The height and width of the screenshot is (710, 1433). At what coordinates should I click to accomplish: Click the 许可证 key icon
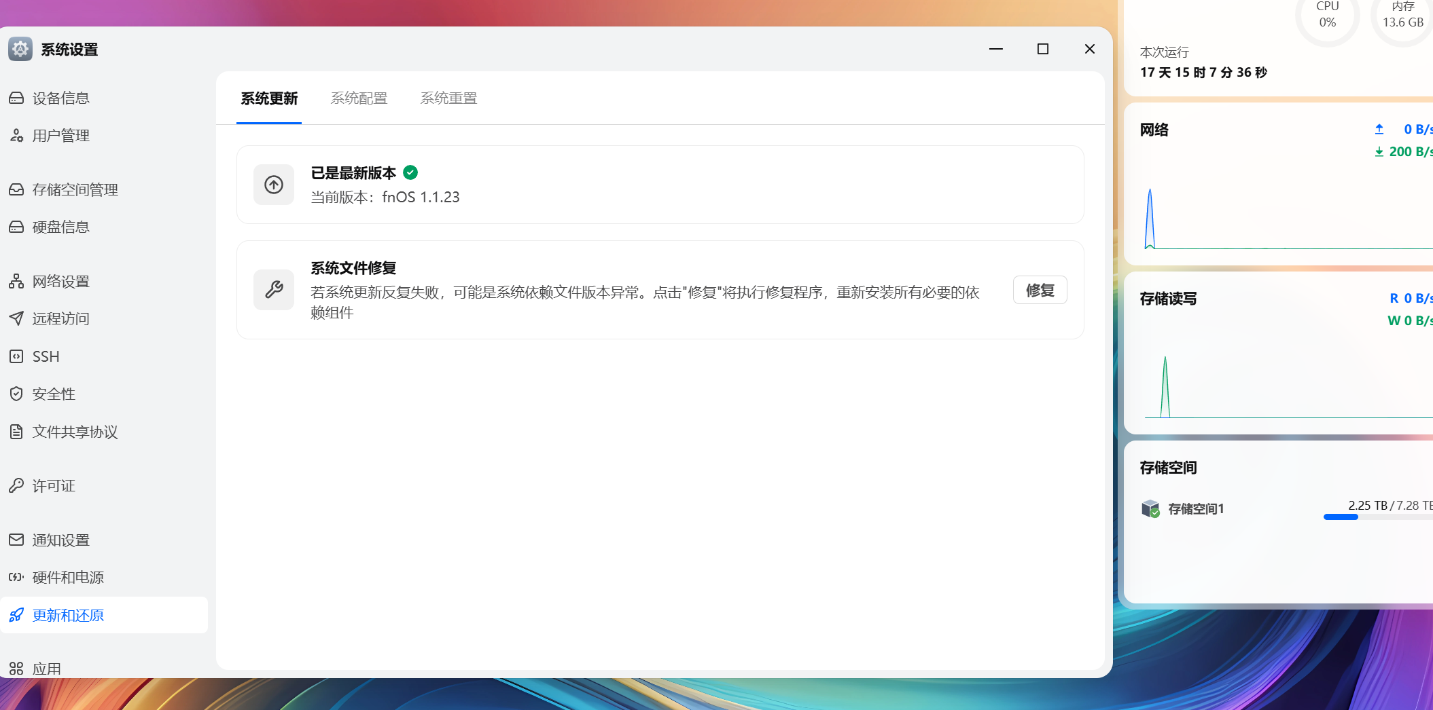tap(16, 486)
